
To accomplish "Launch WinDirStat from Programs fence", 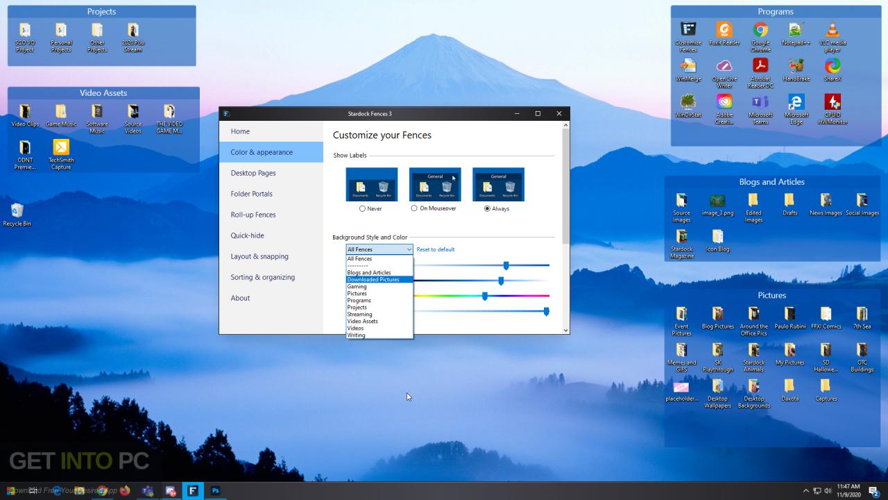I will (x=688, y=101).
